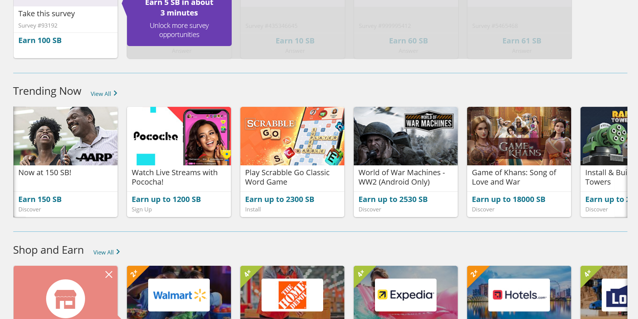
Task: Click Earn up to 1200 SB
Action: (x=166, y=199)
